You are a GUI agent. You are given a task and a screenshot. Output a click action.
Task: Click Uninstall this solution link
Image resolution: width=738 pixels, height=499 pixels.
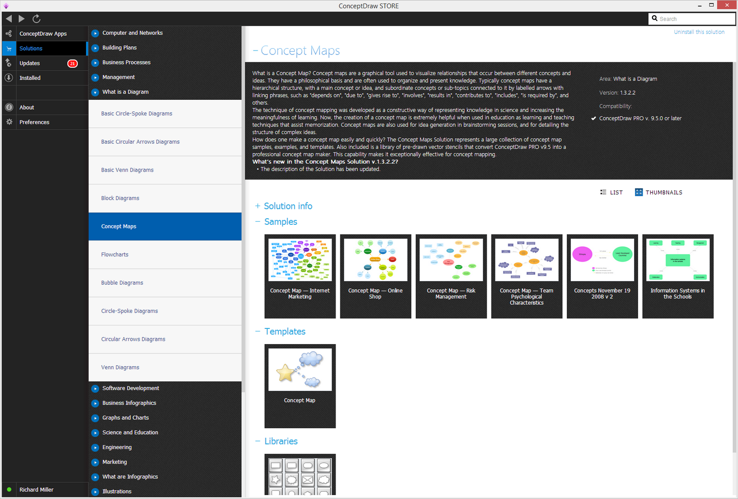(x=699, y=32)
